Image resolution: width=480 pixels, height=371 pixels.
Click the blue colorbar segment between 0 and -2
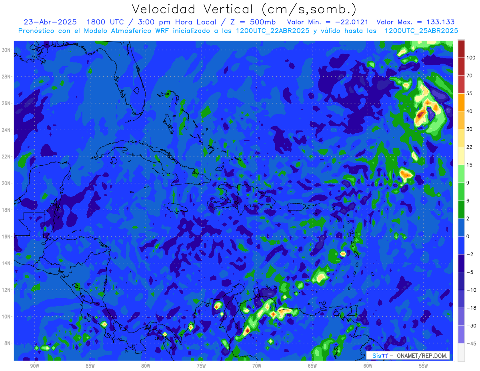point(461,245)
